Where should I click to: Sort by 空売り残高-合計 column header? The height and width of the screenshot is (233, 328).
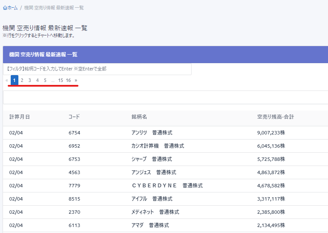(275, 116)
